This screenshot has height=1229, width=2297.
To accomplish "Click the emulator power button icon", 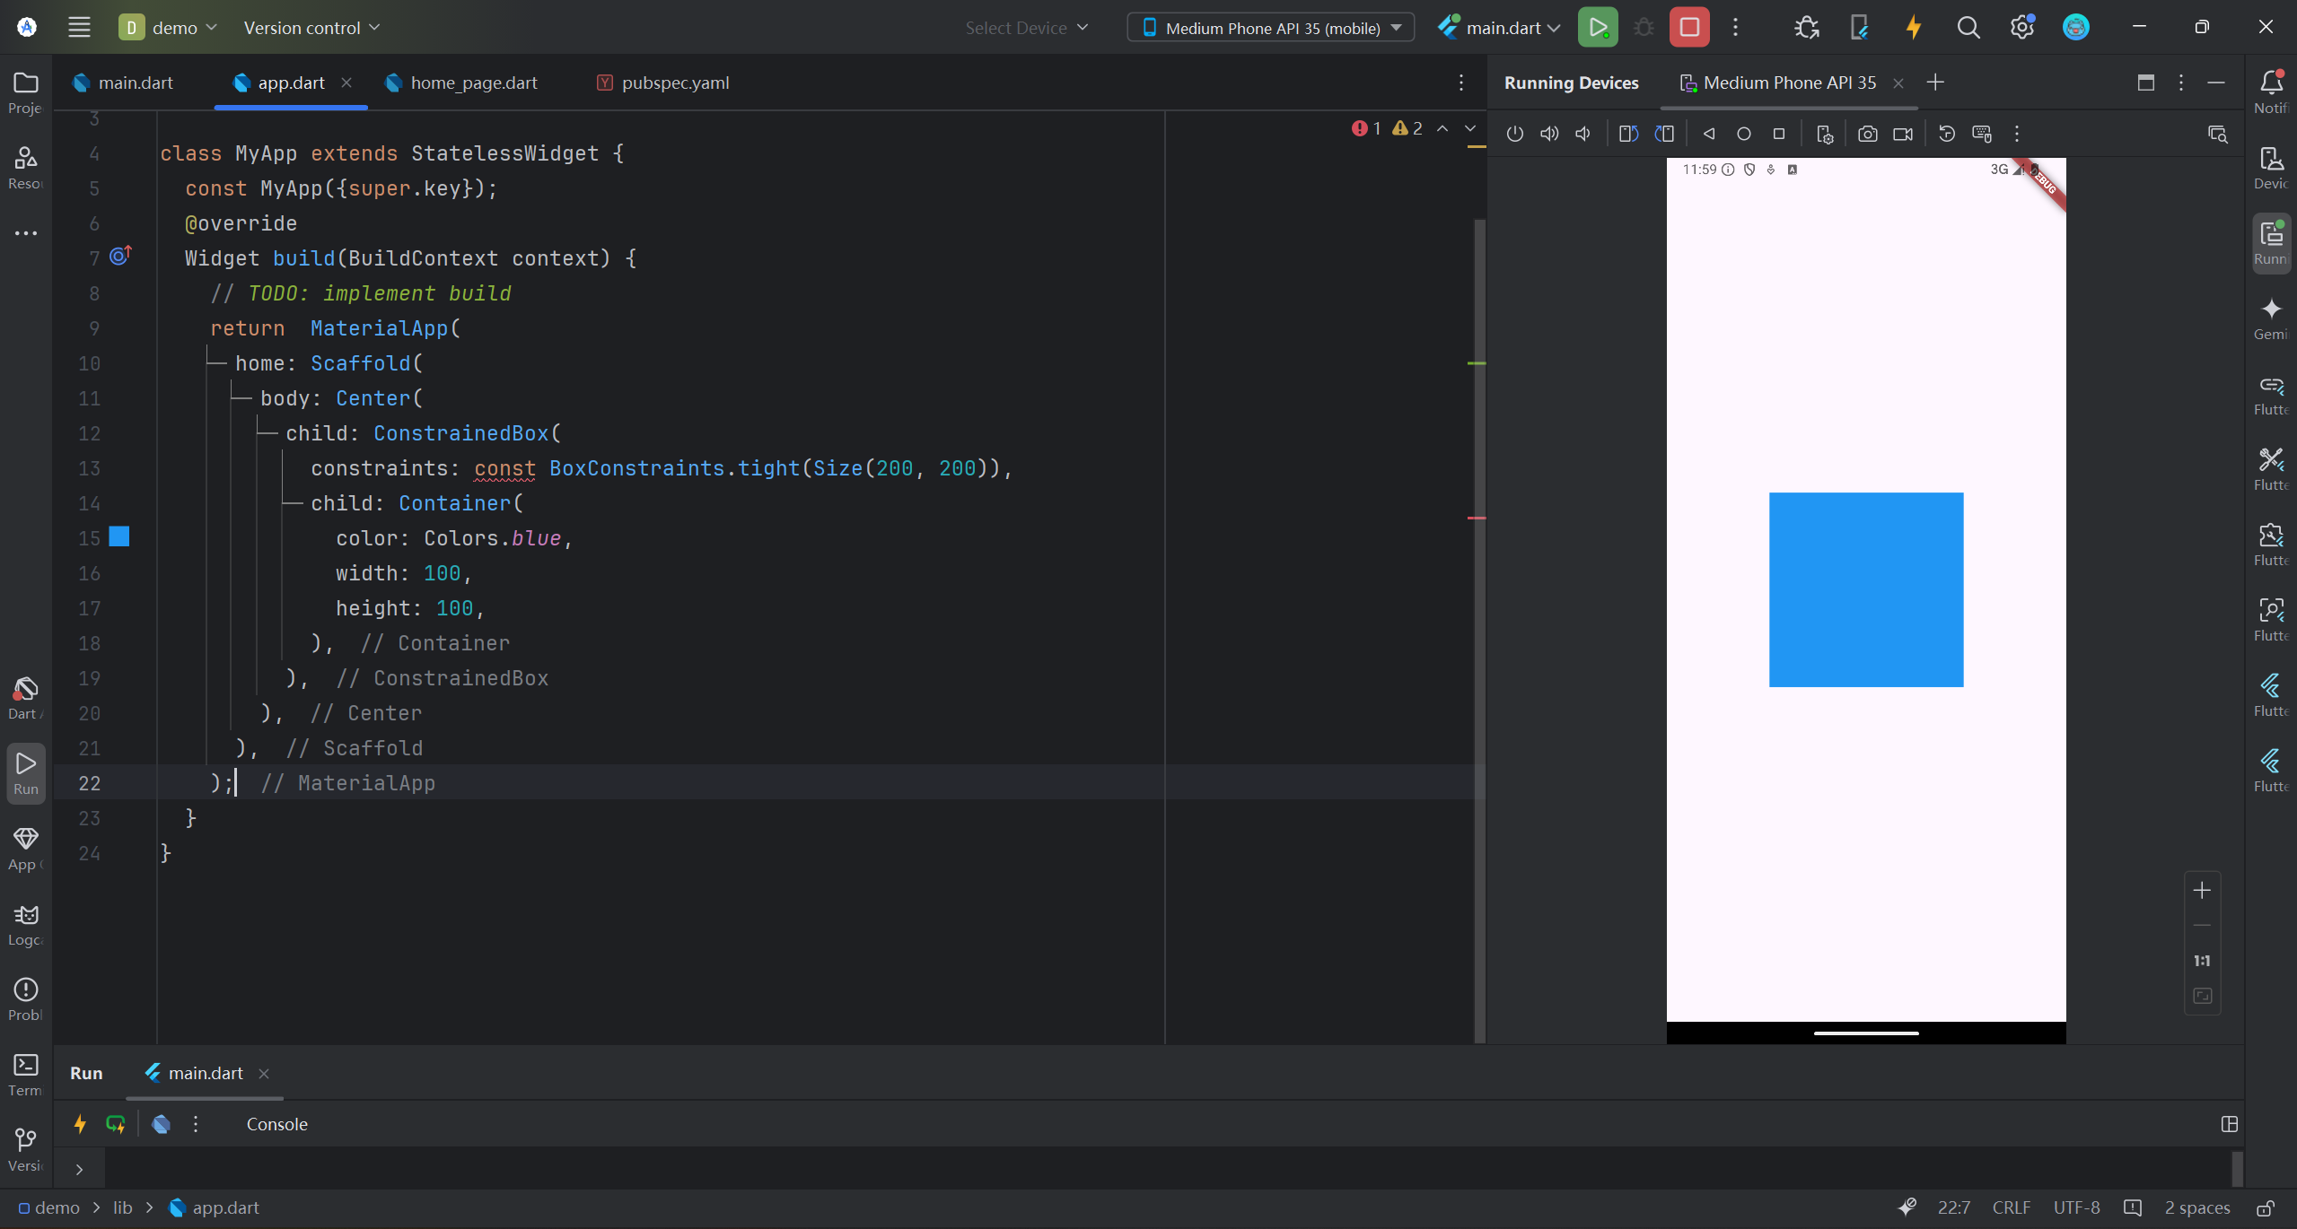I will [x=1514, y=134].
